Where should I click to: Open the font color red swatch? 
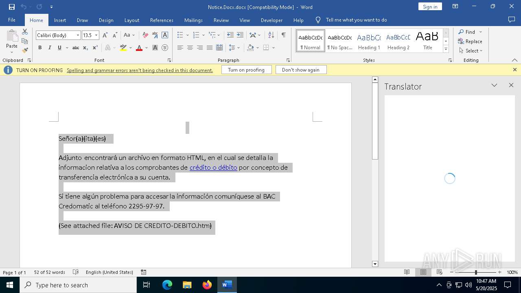click(139, 48)
